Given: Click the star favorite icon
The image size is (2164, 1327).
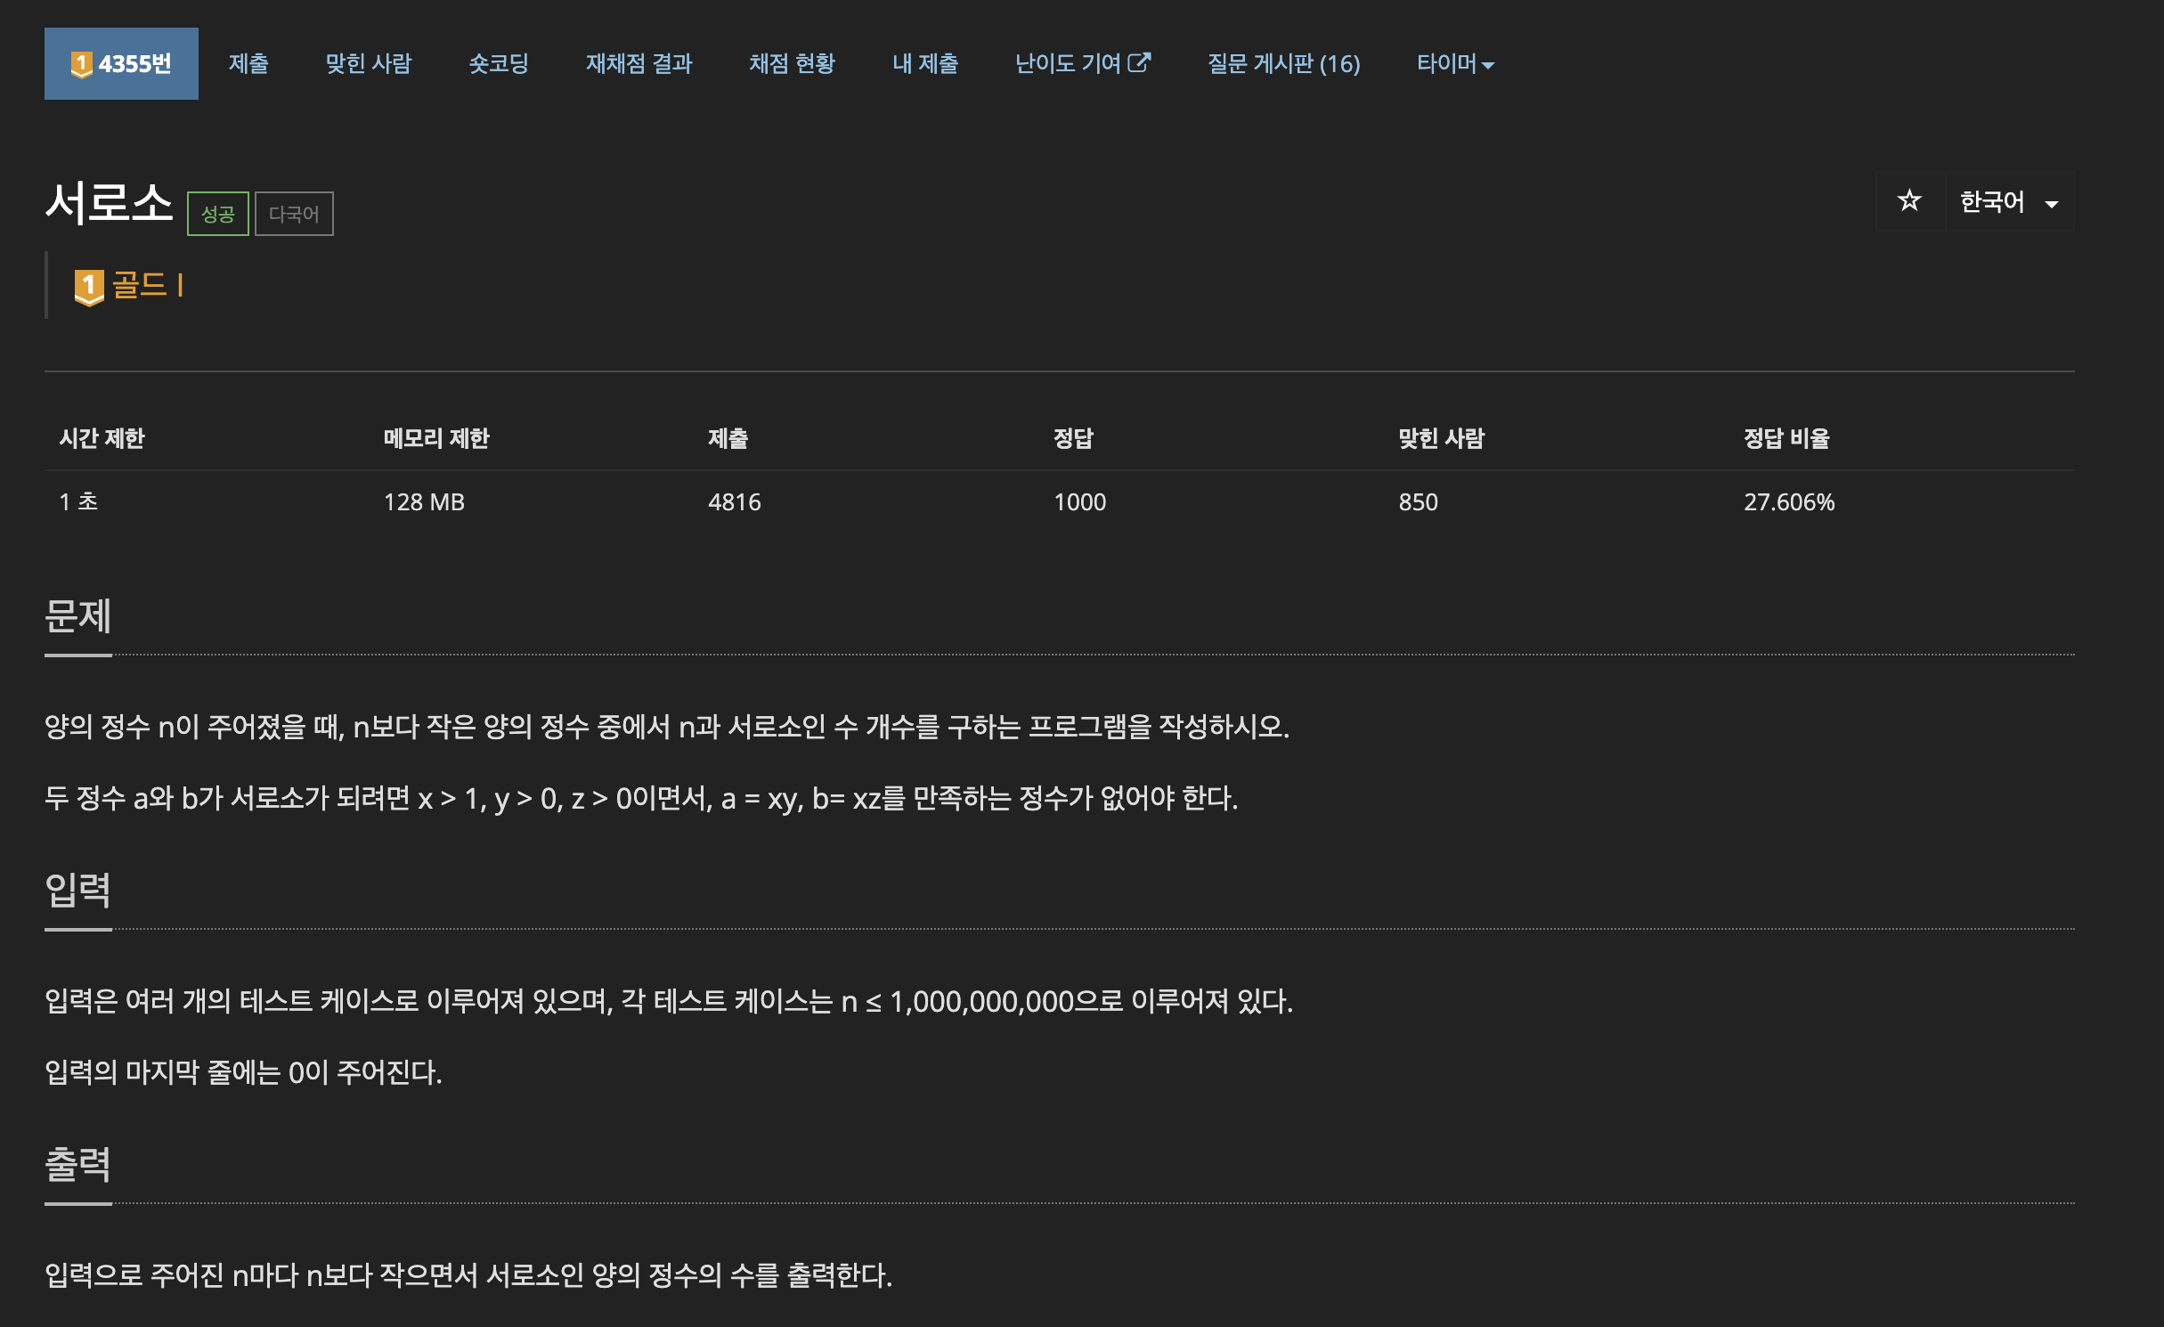Looking at the screenshot, I should [x=1908, y=201].
